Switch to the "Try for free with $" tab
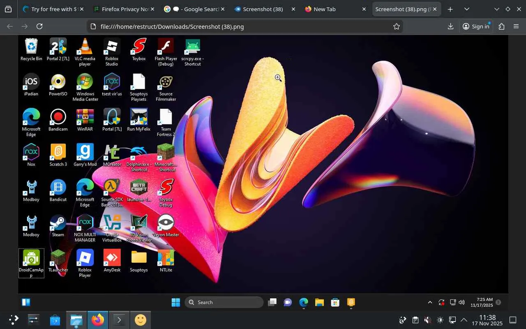 tap(53, 9)
